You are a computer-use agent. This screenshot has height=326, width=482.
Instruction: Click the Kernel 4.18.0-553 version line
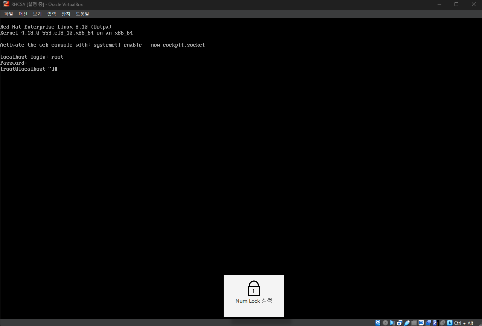click(67, 33)
